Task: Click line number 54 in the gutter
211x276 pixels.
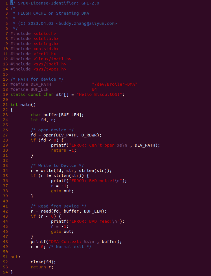Action: coord(5,272)
